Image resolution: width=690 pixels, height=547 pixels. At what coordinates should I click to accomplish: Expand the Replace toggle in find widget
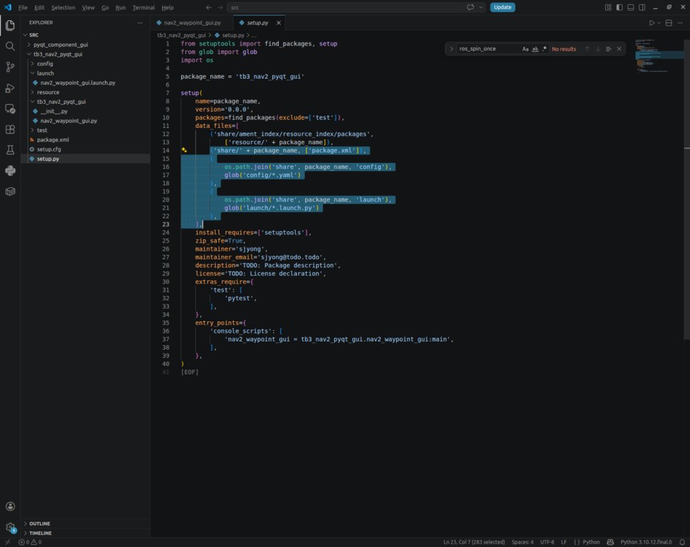click(451, 49)
